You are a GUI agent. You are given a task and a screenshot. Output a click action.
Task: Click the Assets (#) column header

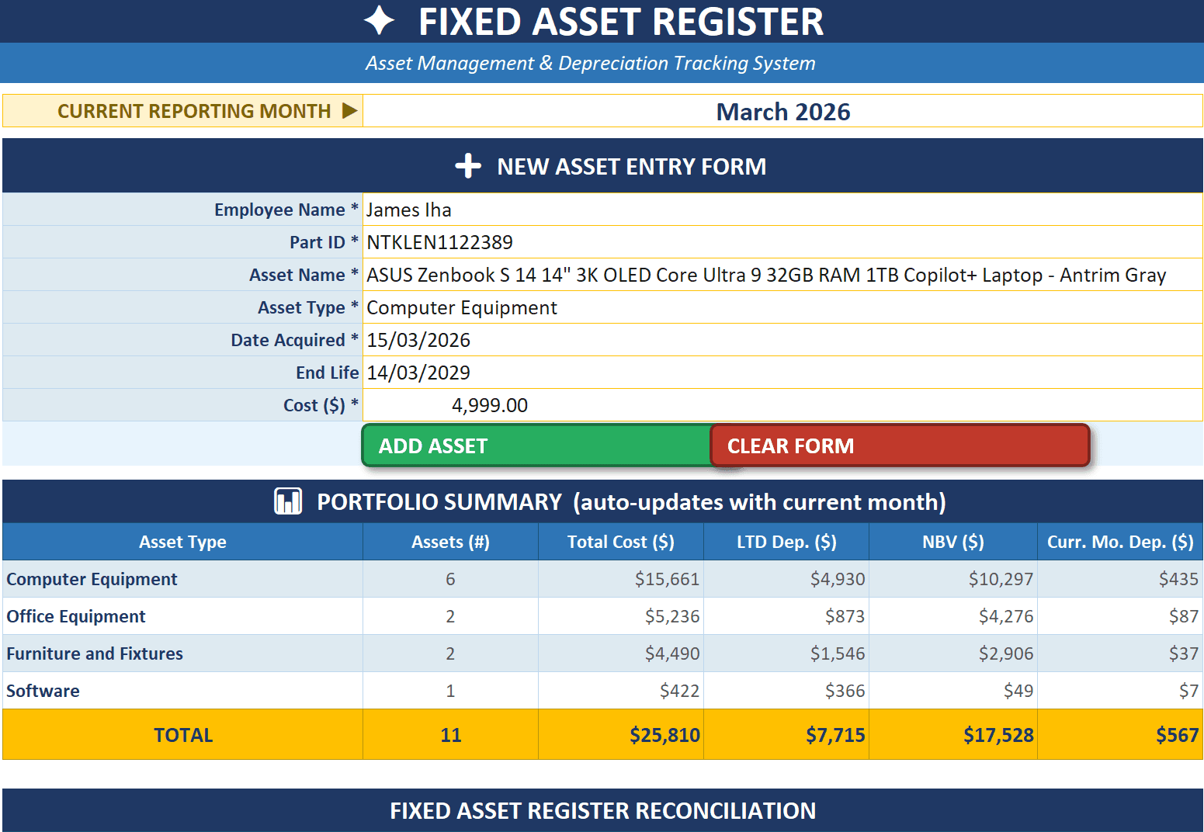click(x=450, y=542)
